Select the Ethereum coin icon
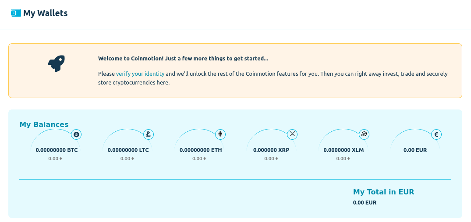 pos(220,134)
